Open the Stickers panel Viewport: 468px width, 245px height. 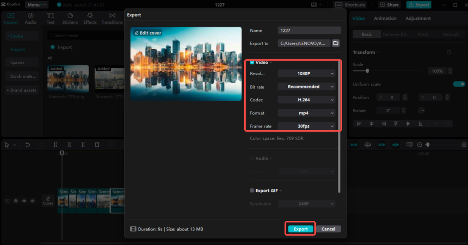point(70,18)
